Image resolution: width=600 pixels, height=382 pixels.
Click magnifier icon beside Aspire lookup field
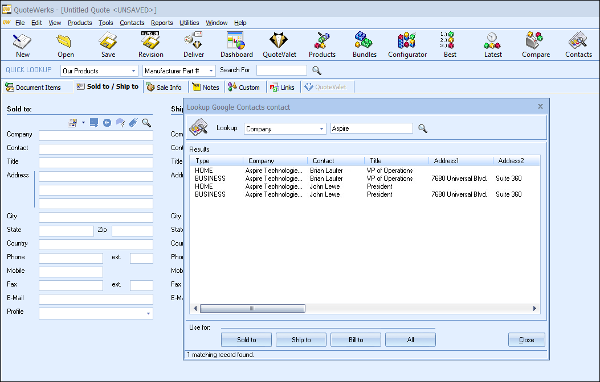423,128
